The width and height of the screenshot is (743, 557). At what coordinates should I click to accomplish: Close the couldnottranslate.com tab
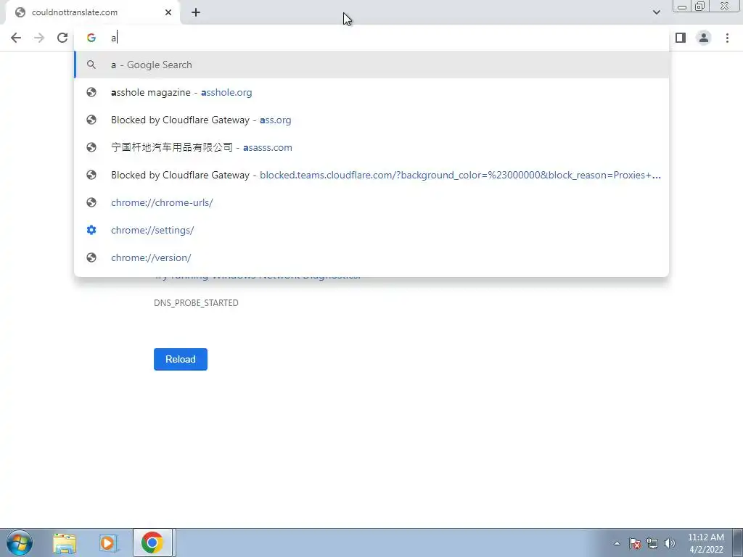(x=168, y=12)
